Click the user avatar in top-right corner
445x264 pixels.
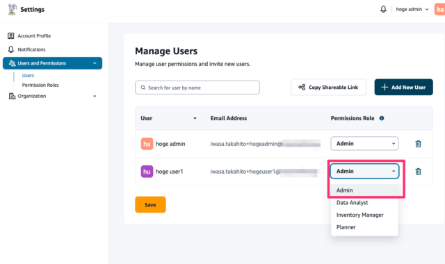[x=439, y=9]
